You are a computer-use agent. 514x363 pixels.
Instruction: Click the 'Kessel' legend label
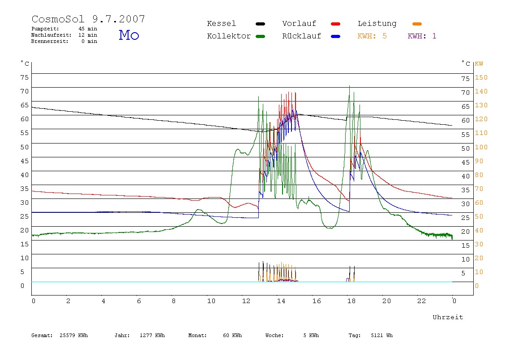tap(221, 24)
